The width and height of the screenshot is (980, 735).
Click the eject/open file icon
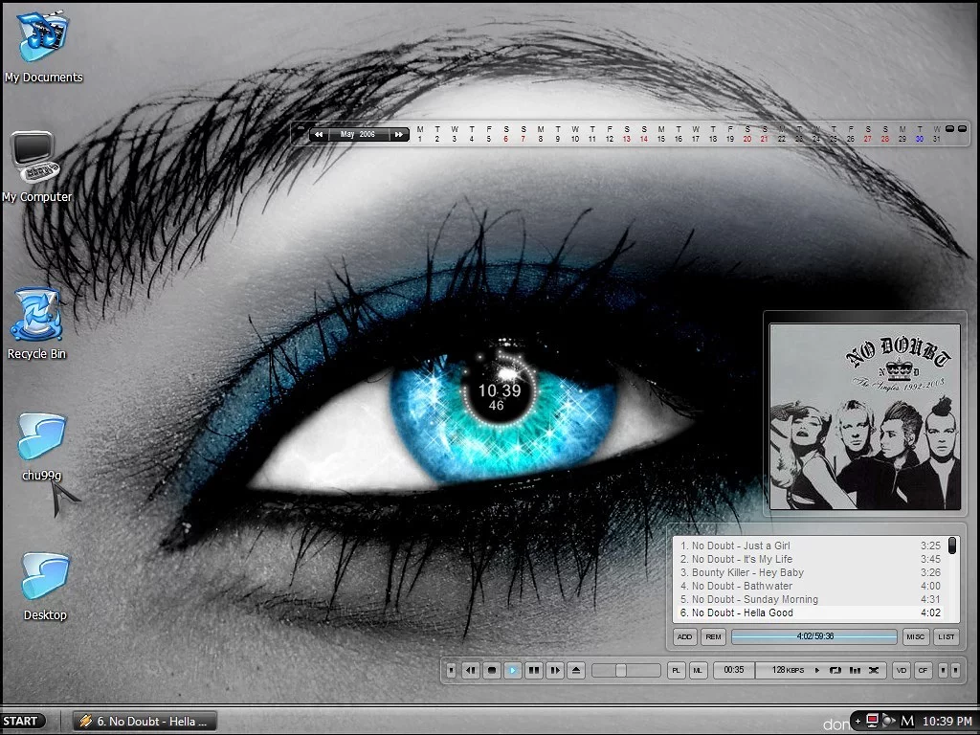tap(576, 671)
